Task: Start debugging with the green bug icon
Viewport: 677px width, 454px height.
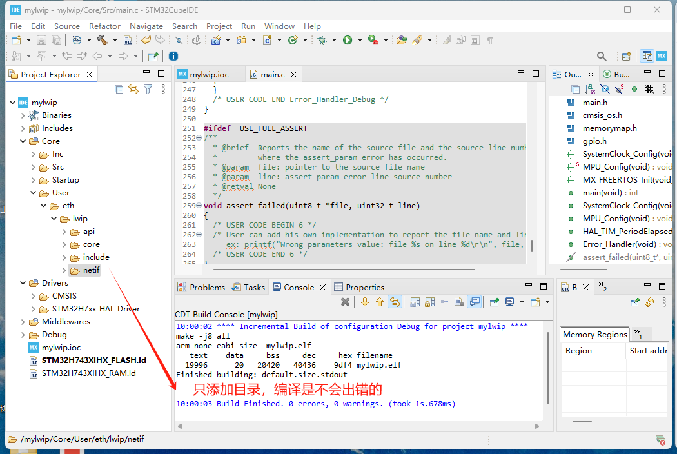Action: (322, 40)
